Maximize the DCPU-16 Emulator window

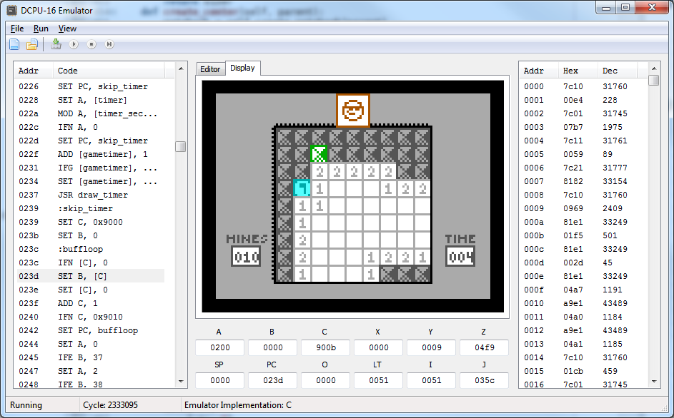click(x=625, y=7)
